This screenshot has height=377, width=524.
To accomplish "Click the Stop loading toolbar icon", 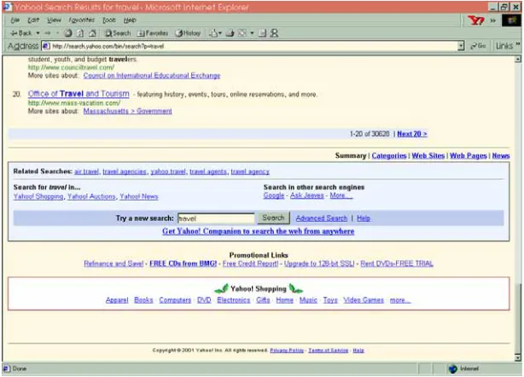I will [x=67, y=33].
